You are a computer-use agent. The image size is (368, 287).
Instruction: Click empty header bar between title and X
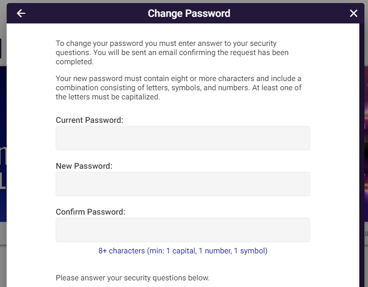(290, 13)
